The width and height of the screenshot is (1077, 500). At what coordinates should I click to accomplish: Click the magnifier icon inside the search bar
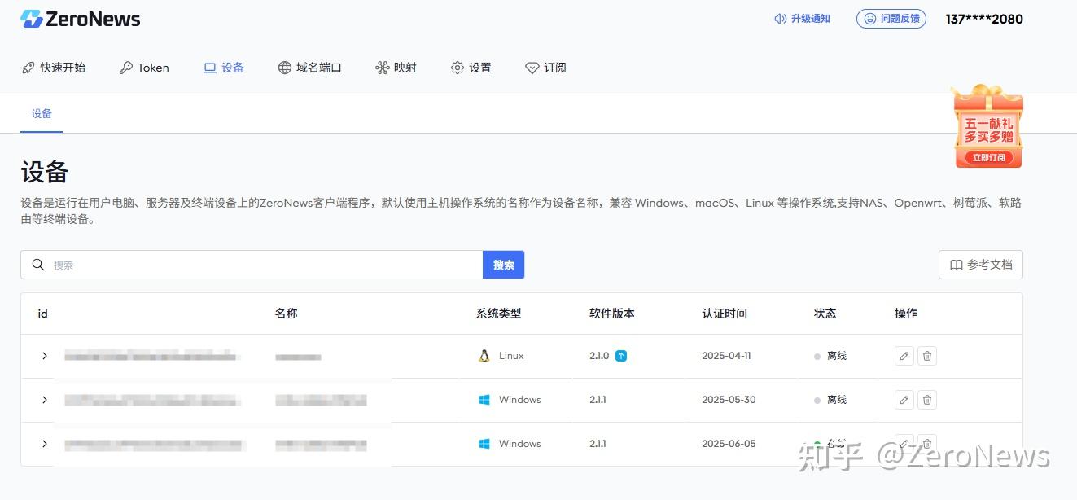pos(38,264)
